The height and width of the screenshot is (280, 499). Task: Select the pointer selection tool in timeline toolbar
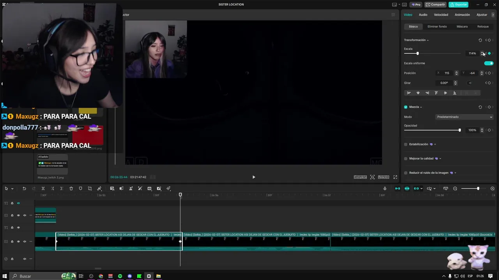click(6, 189)
